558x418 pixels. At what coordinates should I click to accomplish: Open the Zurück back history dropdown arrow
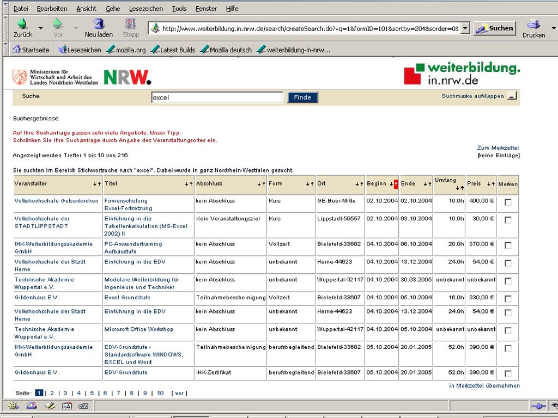point(40,28)
